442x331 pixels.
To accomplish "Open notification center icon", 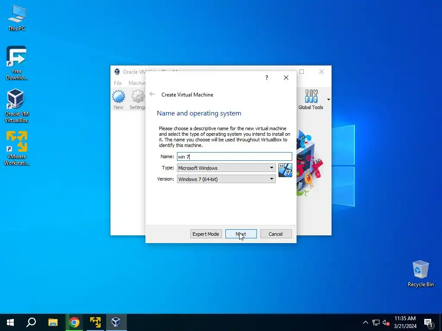I will 428,322.
